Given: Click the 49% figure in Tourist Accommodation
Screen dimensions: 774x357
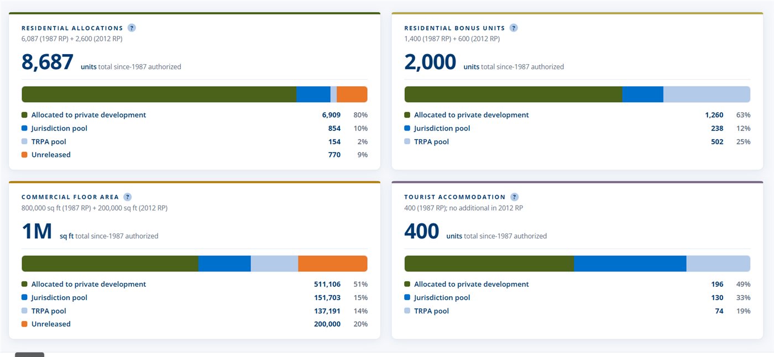Looking at the screenshot, I should (744, 284).
